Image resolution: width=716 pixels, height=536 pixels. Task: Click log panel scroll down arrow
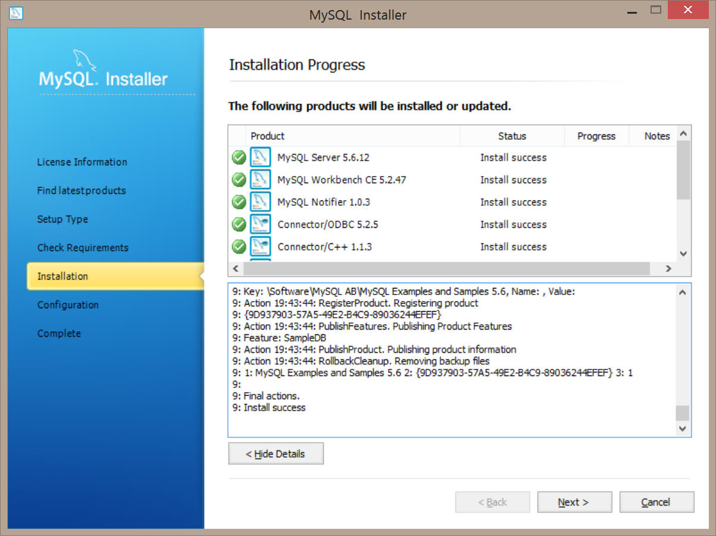683,428
